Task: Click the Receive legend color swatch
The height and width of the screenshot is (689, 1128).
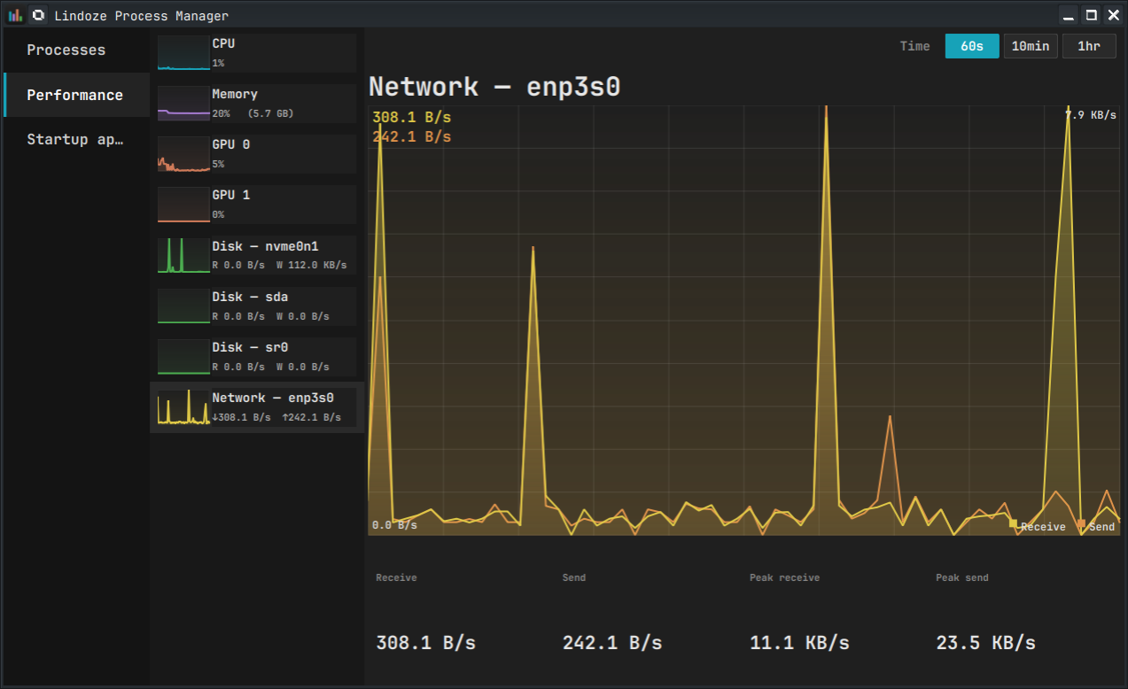Action: click(x=1014, y=524)
